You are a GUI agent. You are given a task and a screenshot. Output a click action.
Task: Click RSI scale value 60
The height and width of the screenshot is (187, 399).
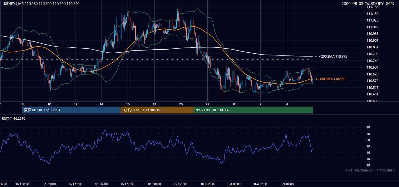(368, 140)
